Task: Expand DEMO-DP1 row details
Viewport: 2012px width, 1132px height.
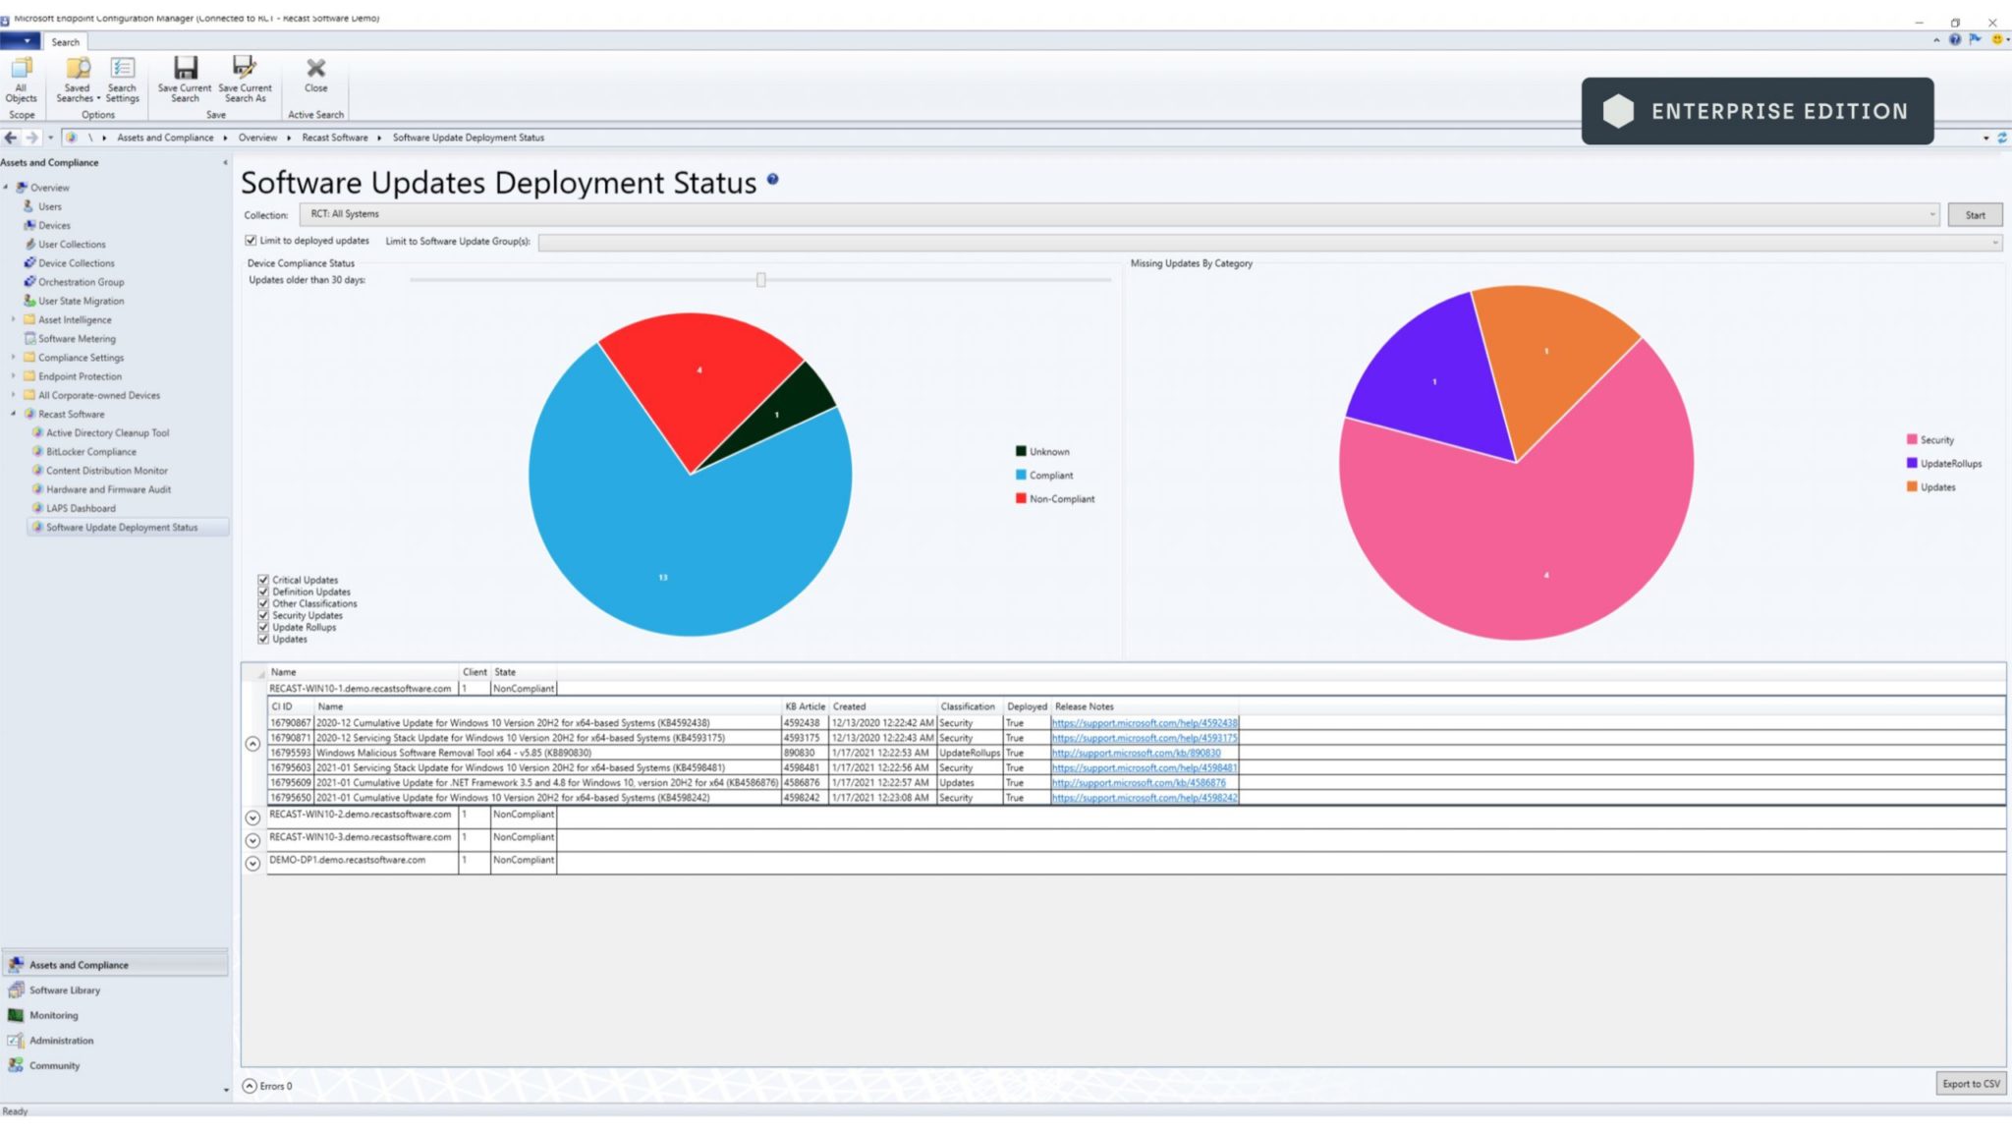Action: [252, 863]
